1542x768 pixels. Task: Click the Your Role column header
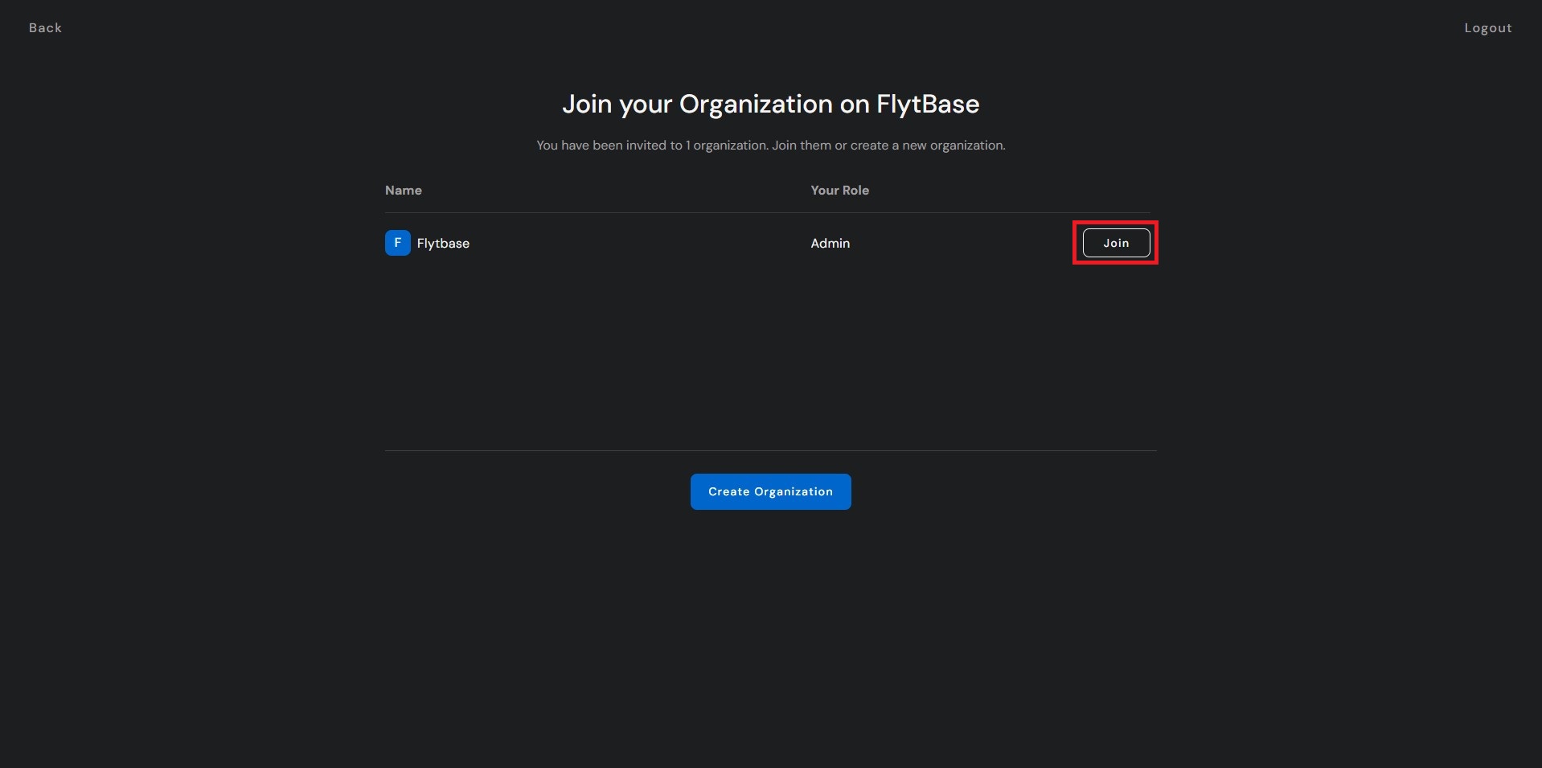coord(839,191)
